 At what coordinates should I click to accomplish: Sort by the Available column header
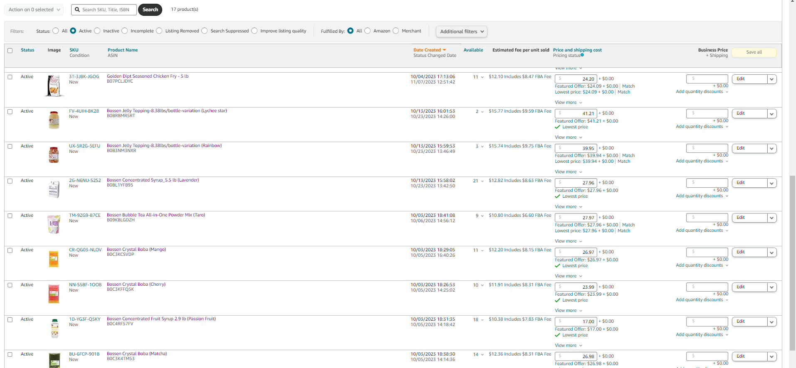473,50
